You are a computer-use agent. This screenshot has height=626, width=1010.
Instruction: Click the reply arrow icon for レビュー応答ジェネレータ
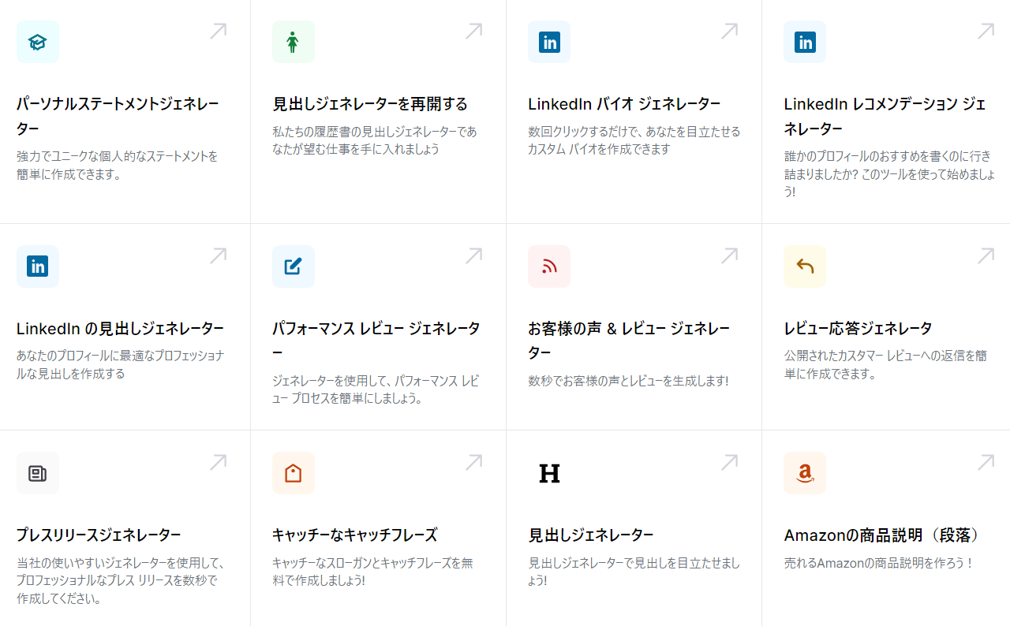(x=805, y=266)
